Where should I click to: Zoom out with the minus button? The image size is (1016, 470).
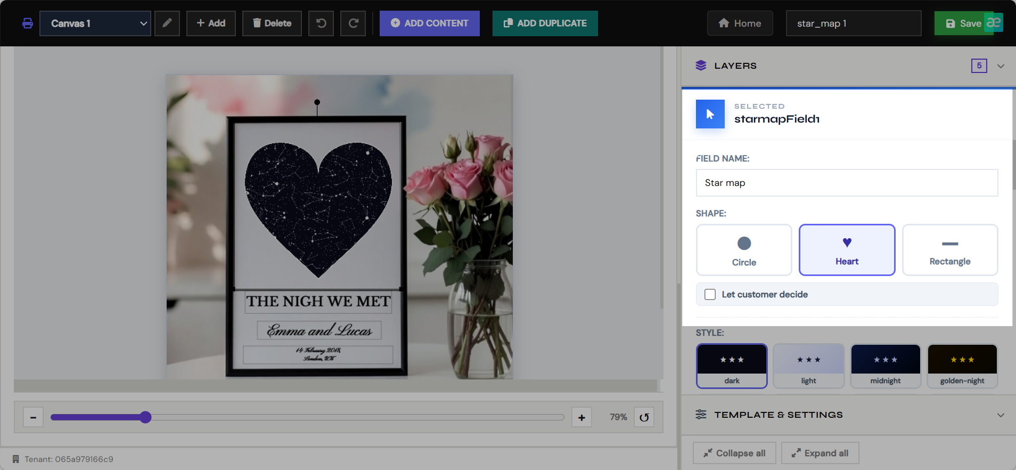point(33,417)
